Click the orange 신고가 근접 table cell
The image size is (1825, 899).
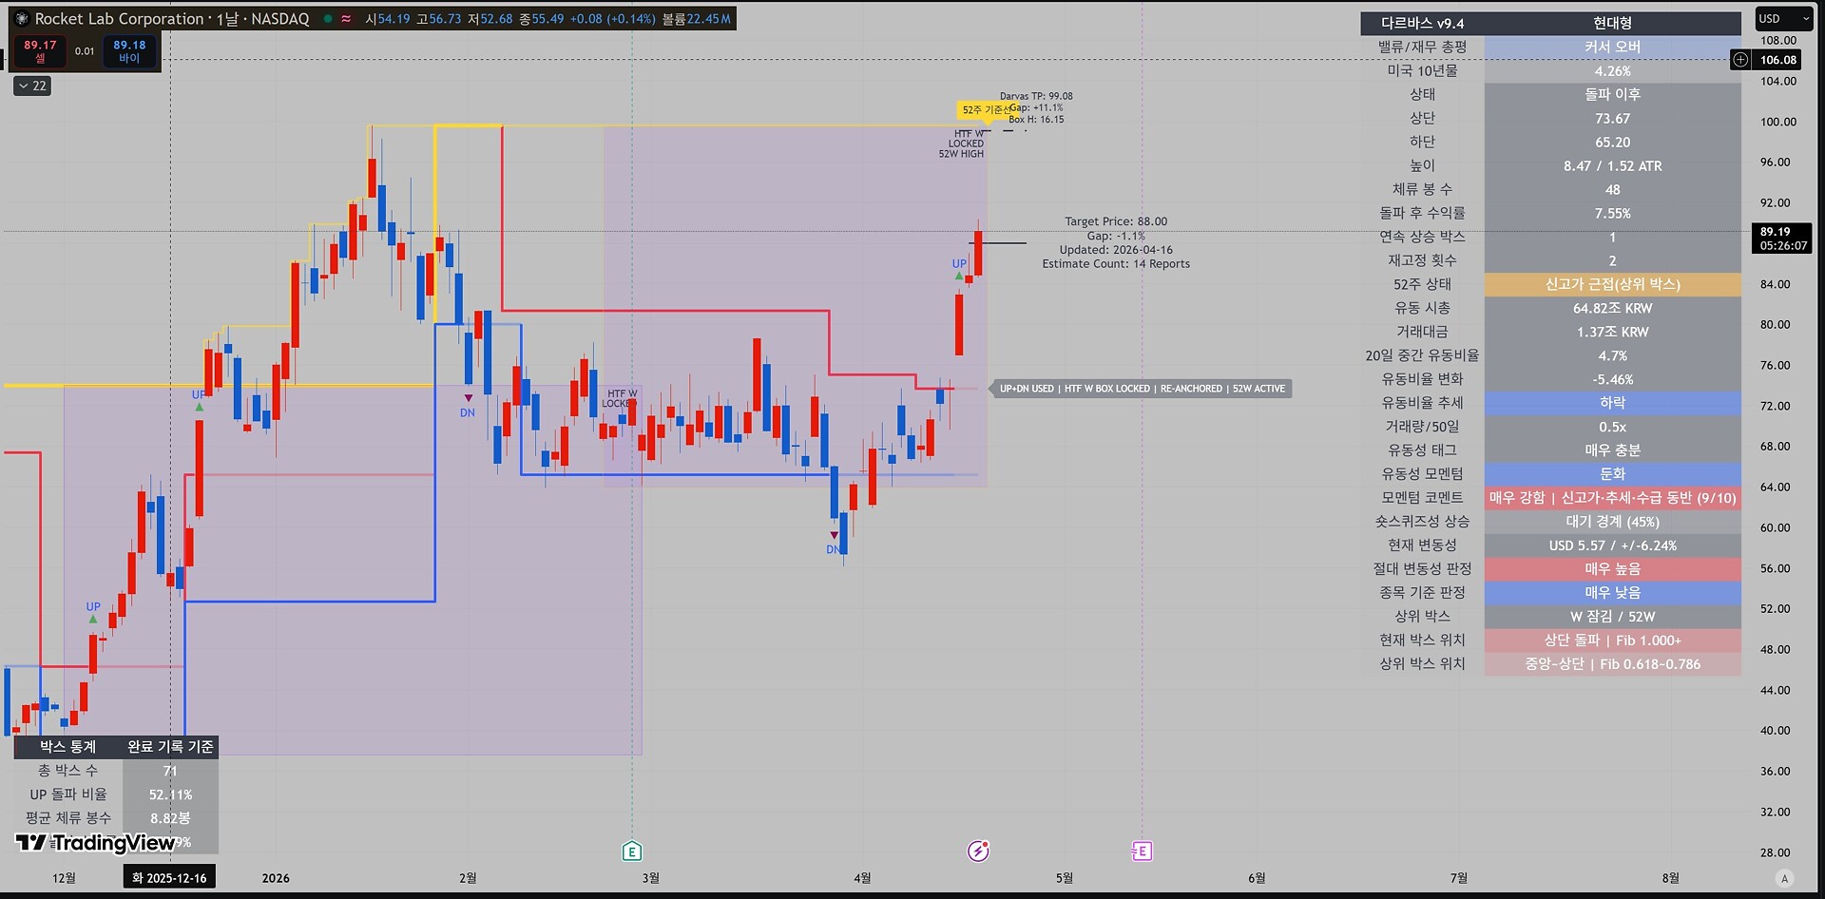[1612, 284]
